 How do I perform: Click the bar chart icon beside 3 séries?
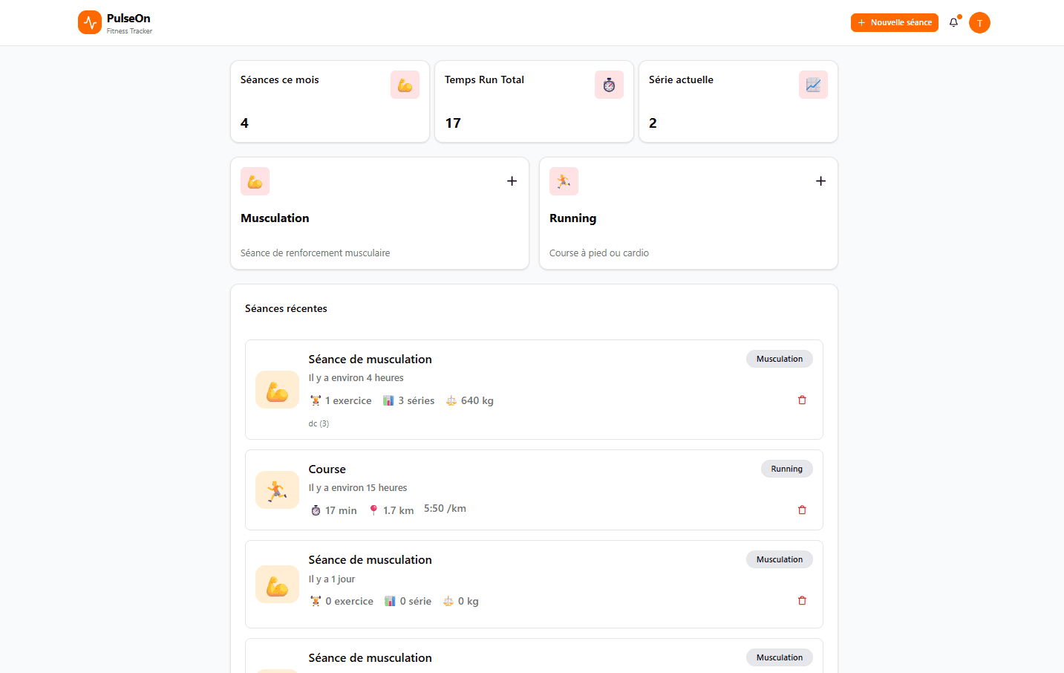click(388, 400)
